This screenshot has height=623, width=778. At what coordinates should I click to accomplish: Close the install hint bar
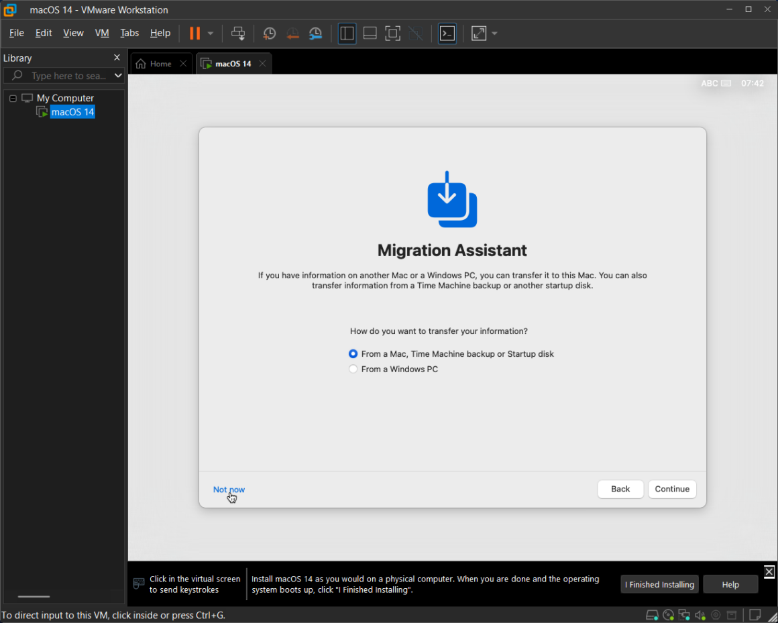(x=769, y=571)
